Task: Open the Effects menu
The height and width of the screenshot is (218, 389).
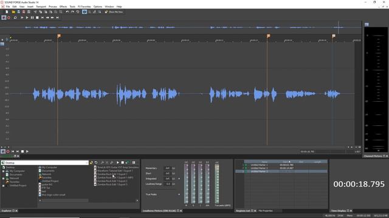Action: 63,7
